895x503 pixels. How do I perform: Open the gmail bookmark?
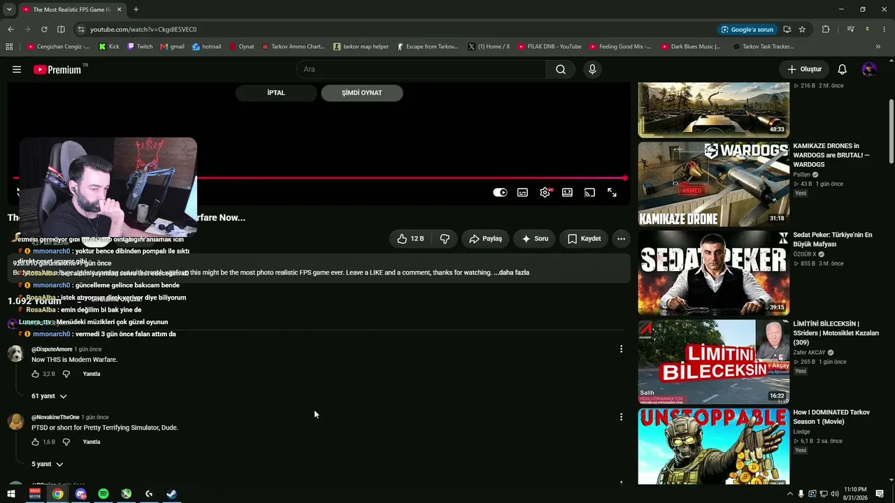click(x=172, y=47)
